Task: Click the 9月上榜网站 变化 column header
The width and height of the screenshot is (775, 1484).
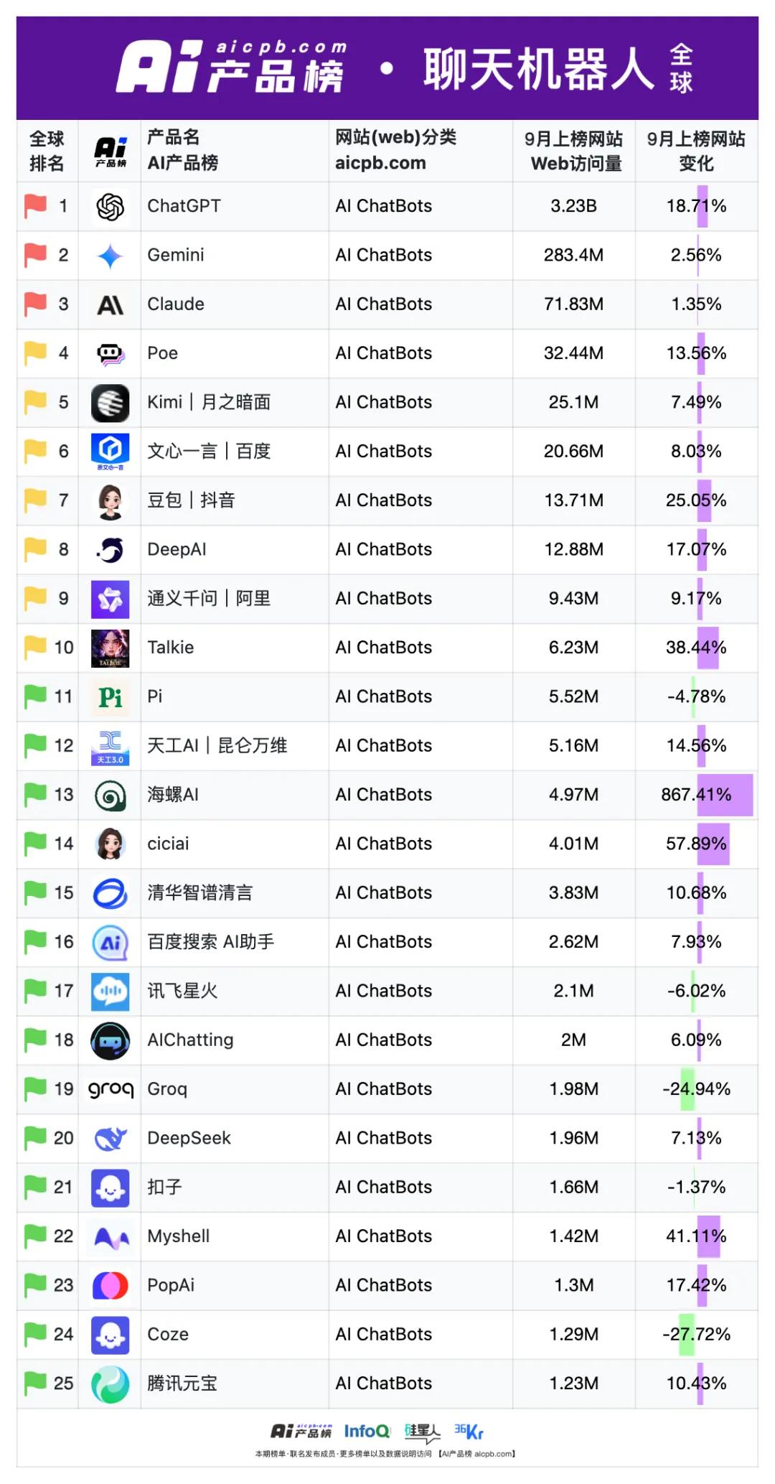Action: [696, 151]
